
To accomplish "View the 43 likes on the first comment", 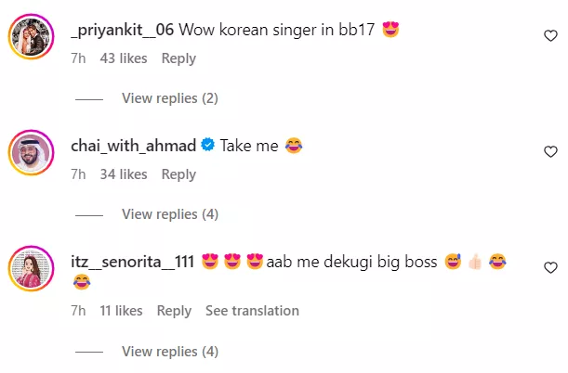I will [124, 58].
